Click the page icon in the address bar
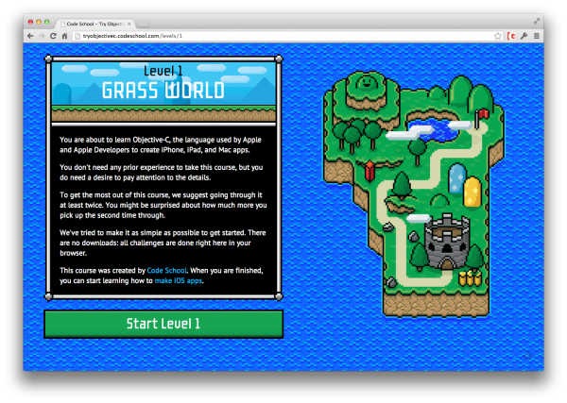Viewport: 567px width, 403px height. point(77,36)
